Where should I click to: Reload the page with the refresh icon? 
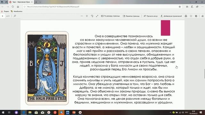13,7
